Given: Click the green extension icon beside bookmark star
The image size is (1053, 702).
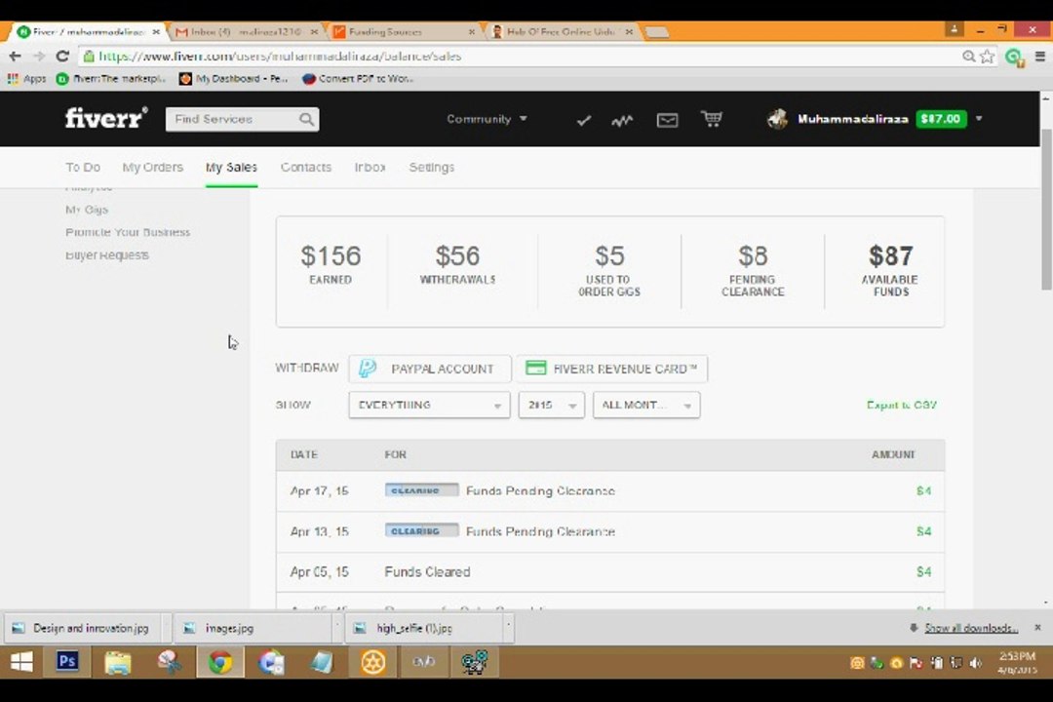Looking at the screenshot, I should click(1014, 58).
